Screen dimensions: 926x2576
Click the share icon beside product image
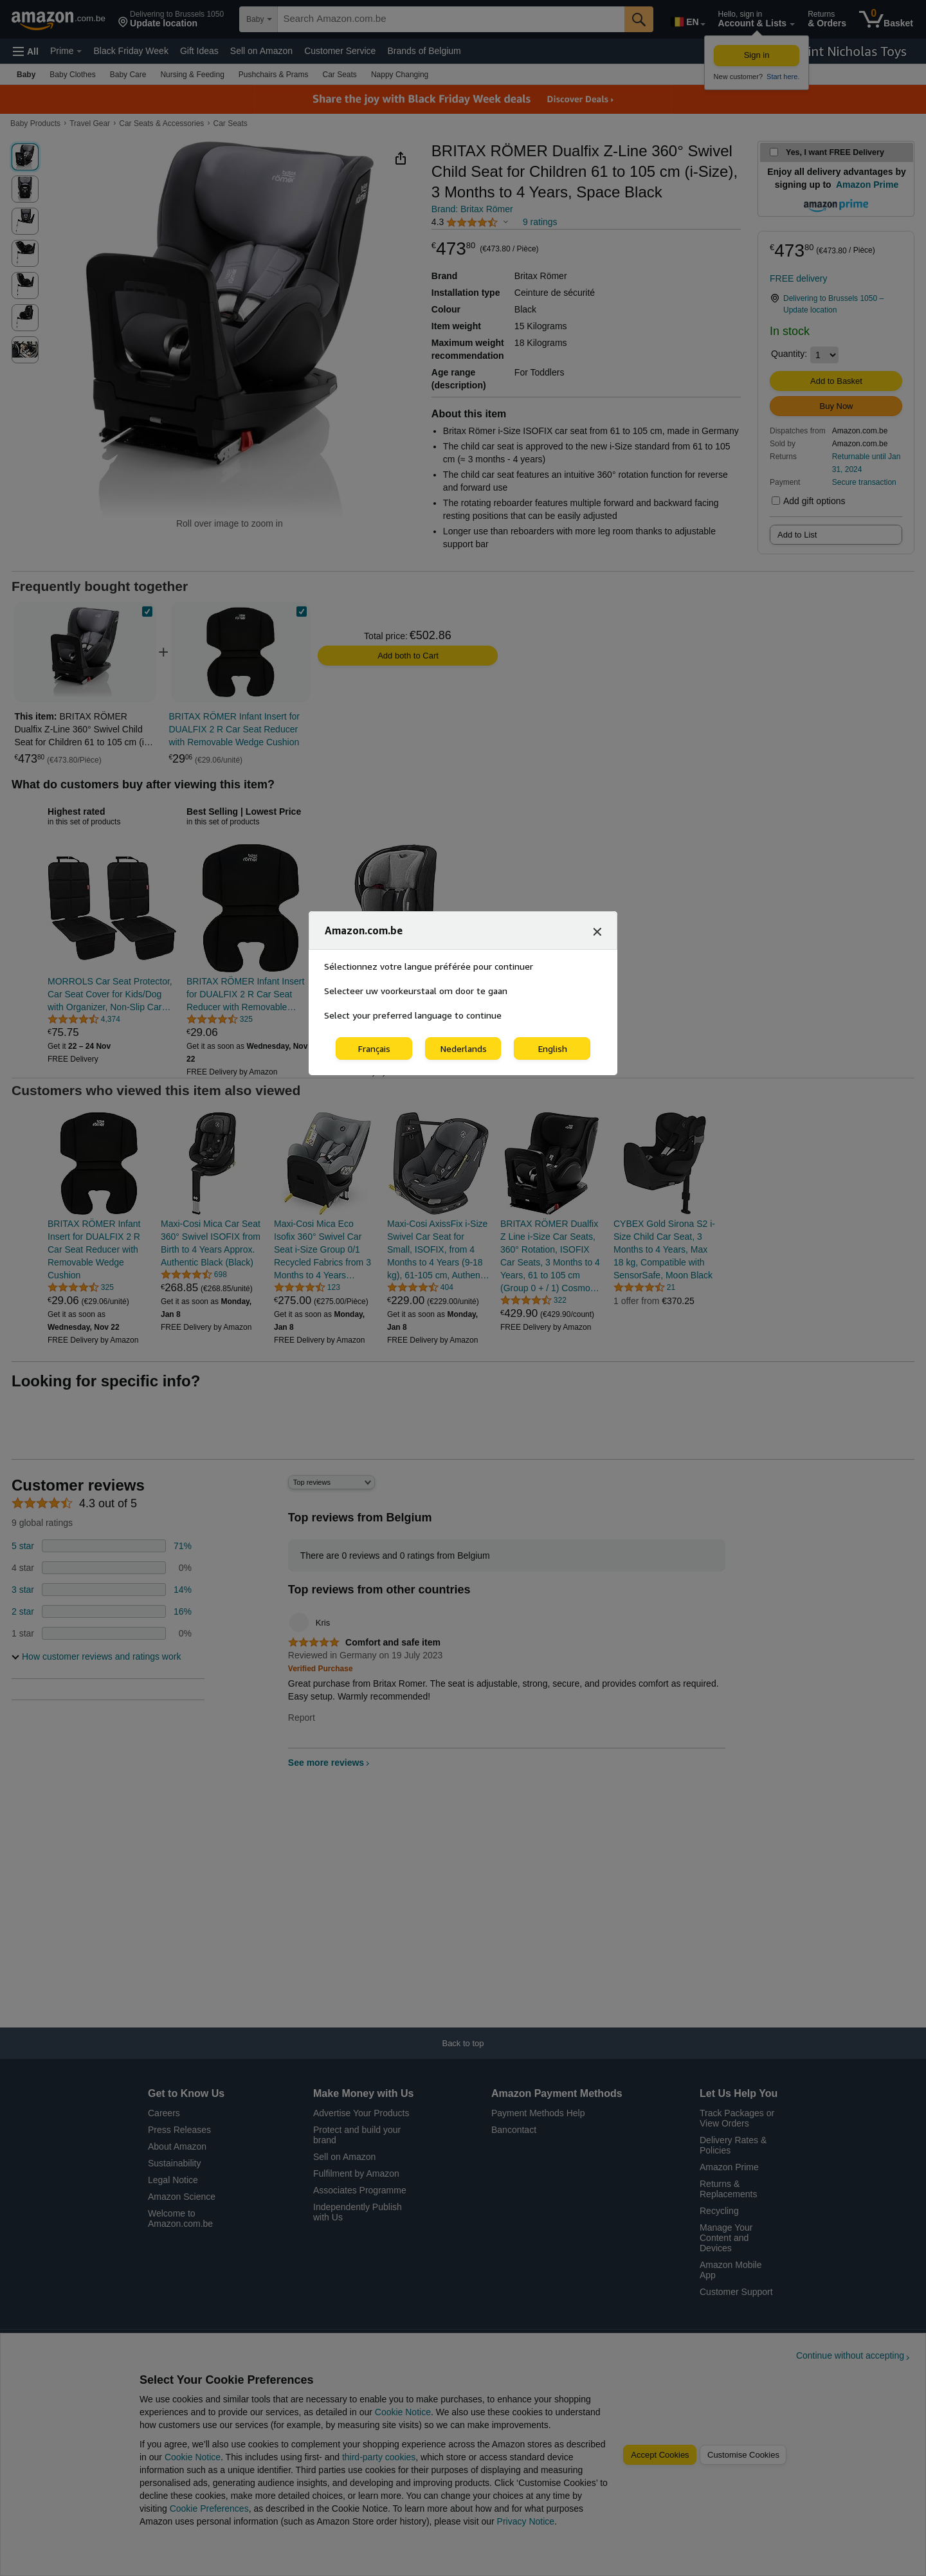tap(400, 158)
